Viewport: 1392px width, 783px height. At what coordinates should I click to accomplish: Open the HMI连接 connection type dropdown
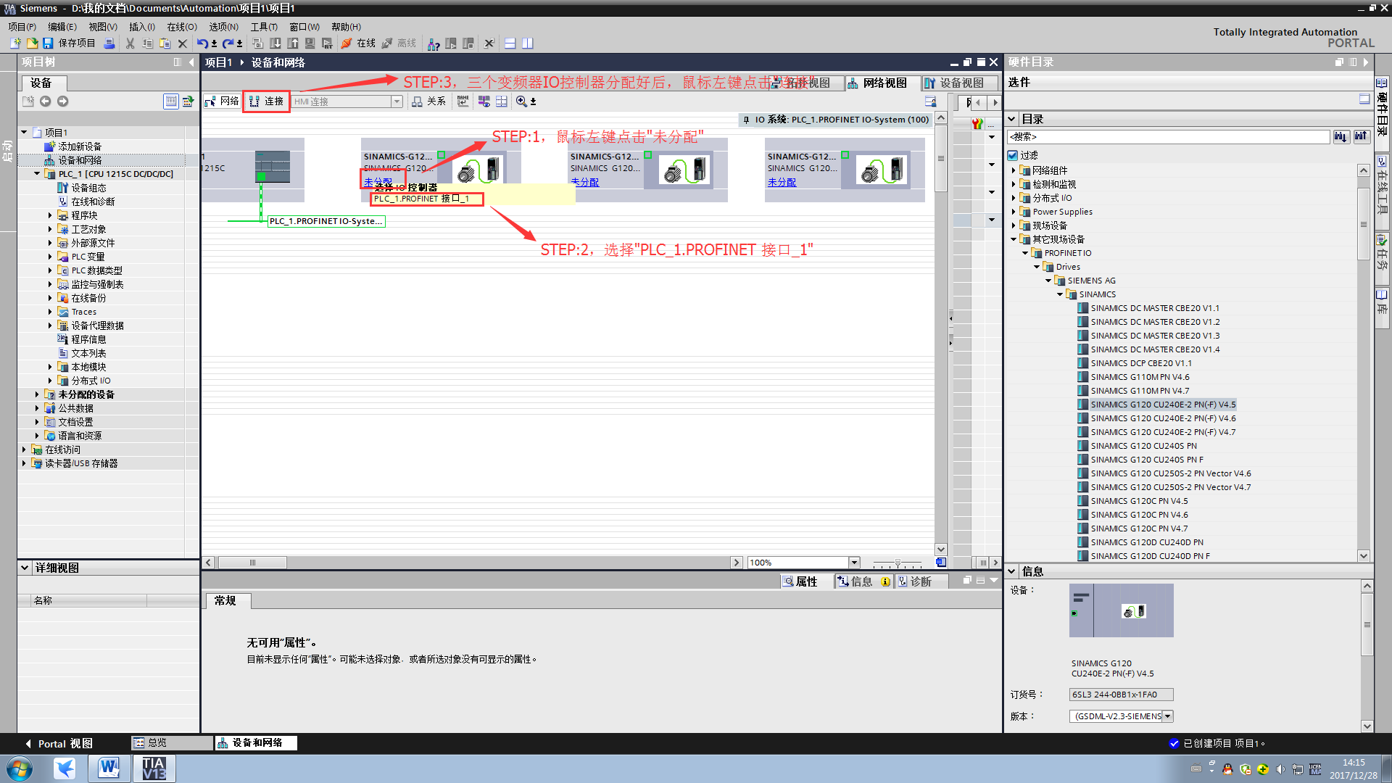[x=397, y=101]
